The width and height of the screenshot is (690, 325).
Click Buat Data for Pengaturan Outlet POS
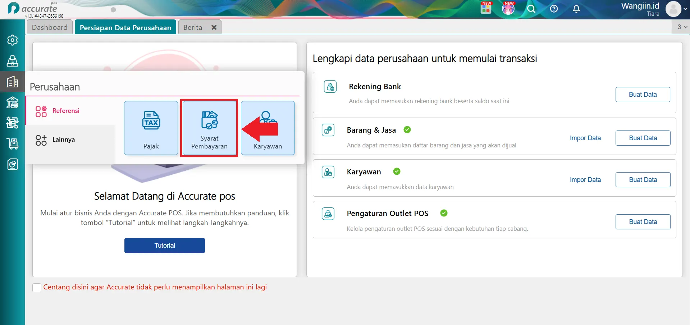(x=643, y=222)
